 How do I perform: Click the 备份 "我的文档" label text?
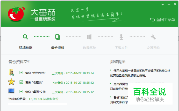pyautogui.click(x=35, y=73)
